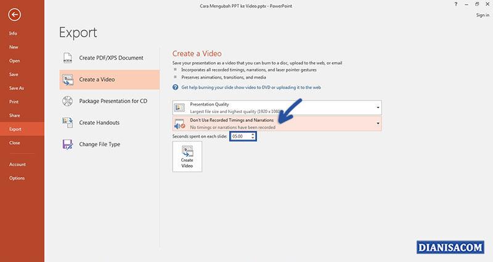Increase seconds spent on each slide
493x262 pixels.
point(253,134)
